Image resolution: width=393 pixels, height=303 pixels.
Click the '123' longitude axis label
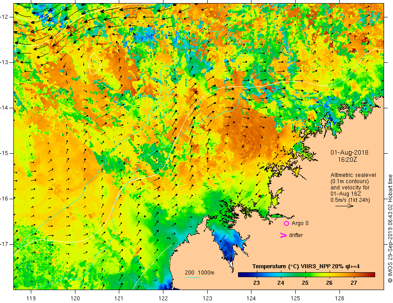(207, 298)
